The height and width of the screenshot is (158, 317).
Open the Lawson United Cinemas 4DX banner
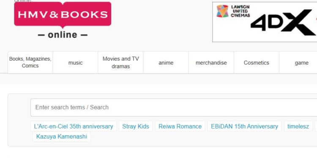tap(265, 22)
